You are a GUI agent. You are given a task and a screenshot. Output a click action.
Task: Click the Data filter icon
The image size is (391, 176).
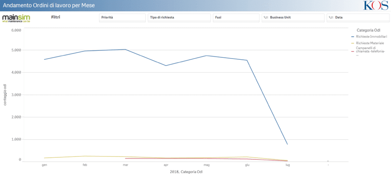point(331,18)
